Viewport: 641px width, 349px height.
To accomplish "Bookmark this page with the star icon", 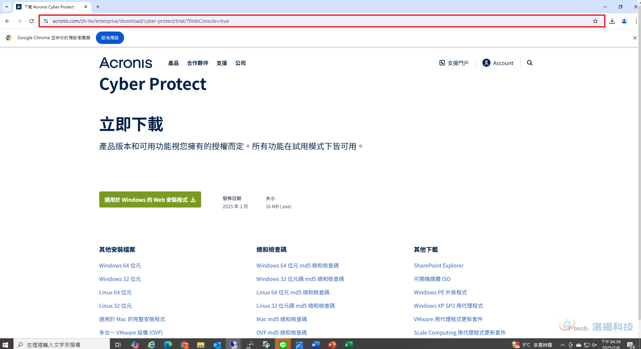I will (595, 21).
